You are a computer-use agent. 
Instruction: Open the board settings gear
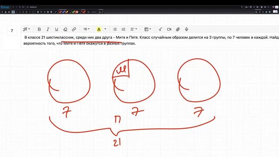[x=258, y=7]
